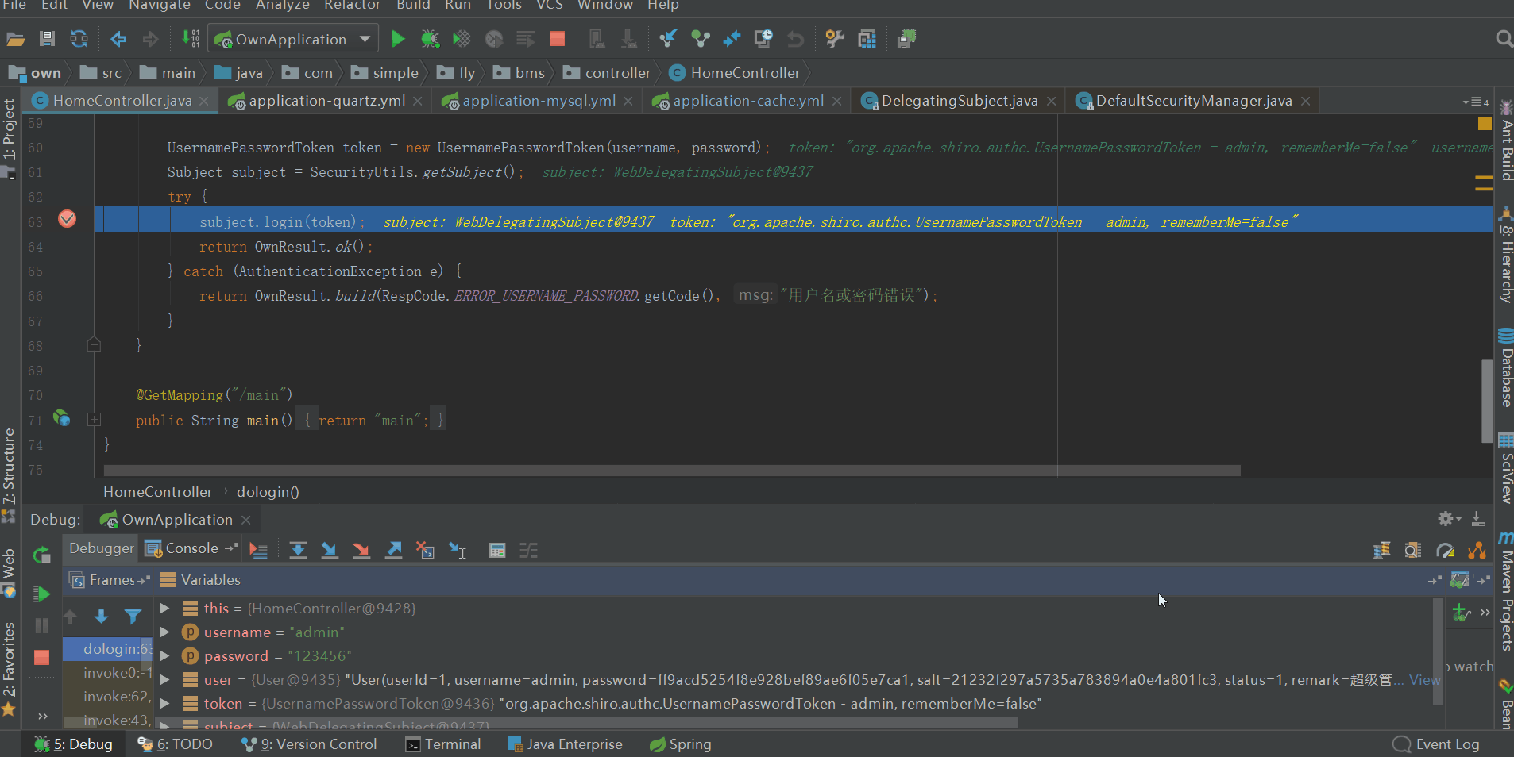The width and height of the screenshot is (1514, 757).
Task: Step out using the blue up-right arrow
Action: pos(393,550)
